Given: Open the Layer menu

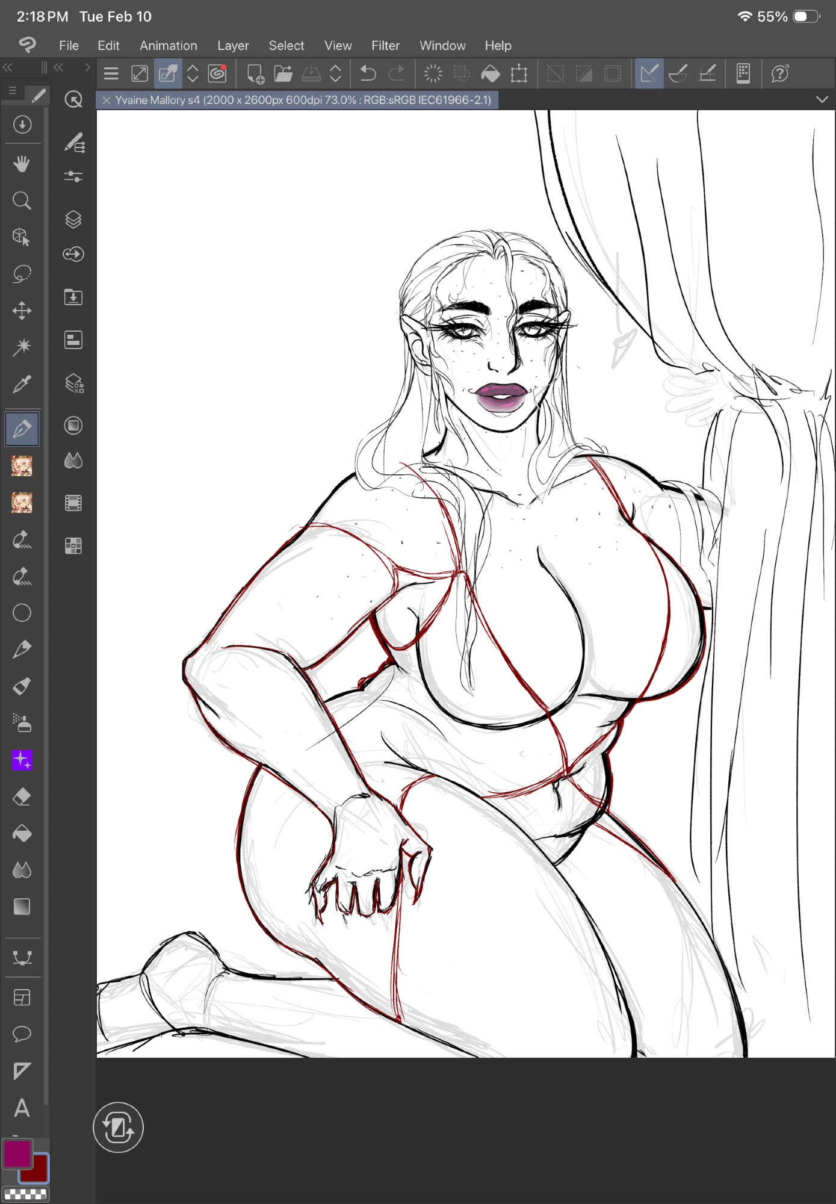Looking at the screenshot, I should [233, 46].
